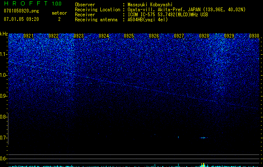This screenshot has height=167, width=263.
Task: Select the filename 0701050920.png
Action: [21, 11]
